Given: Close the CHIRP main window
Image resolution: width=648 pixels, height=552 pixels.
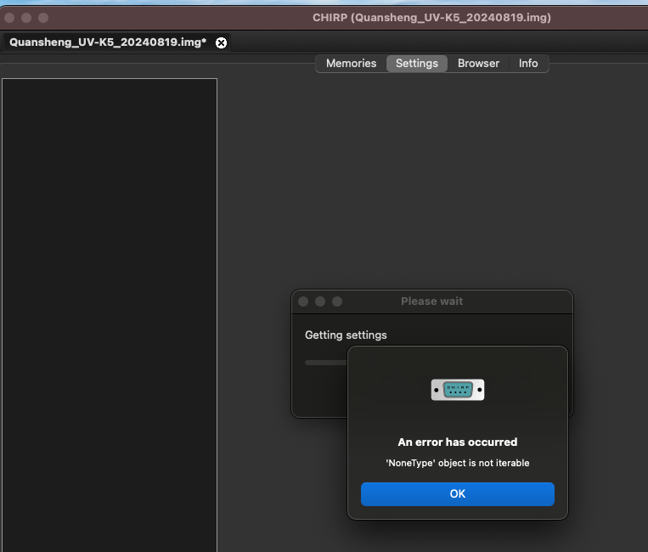Looking at the screenshot, I should point(9,18).
